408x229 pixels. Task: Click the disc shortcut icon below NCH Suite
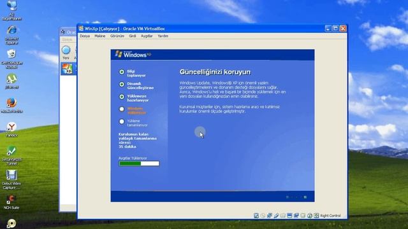11,224
